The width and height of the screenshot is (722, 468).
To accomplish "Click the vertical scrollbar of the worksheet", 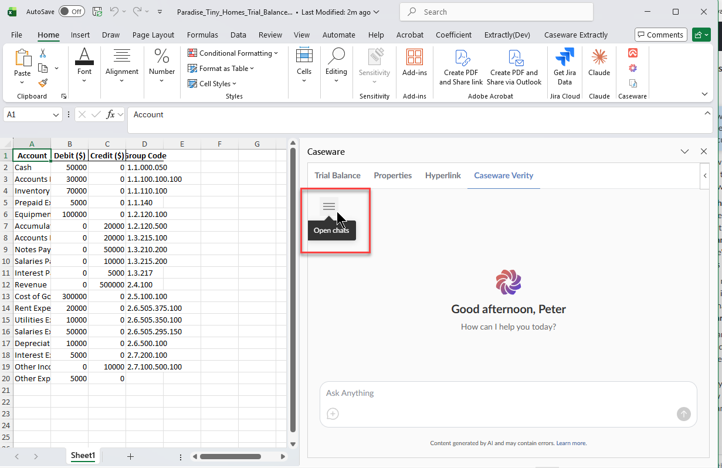I will pos(293,290).
